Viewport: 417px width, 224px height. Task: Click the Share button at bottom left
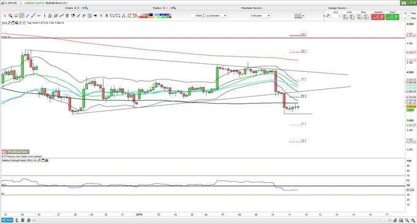click(7, 220)
